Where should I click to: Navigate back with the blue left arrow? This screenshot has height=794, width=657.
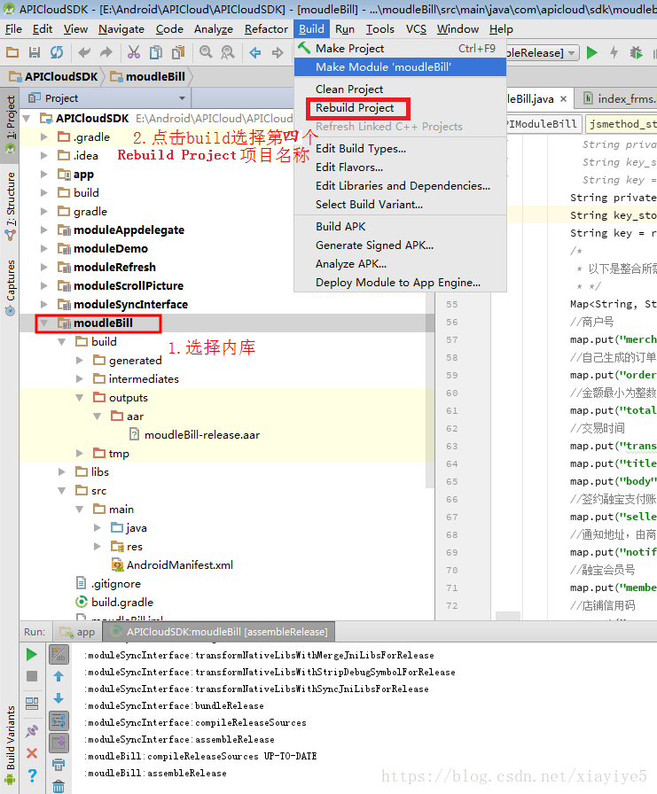point(255,52)
